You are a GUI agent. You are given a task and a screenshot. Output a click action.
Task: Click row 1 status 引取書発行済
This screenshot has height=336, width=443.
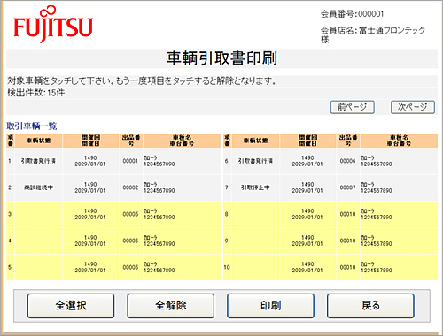(x=38, y=161)
